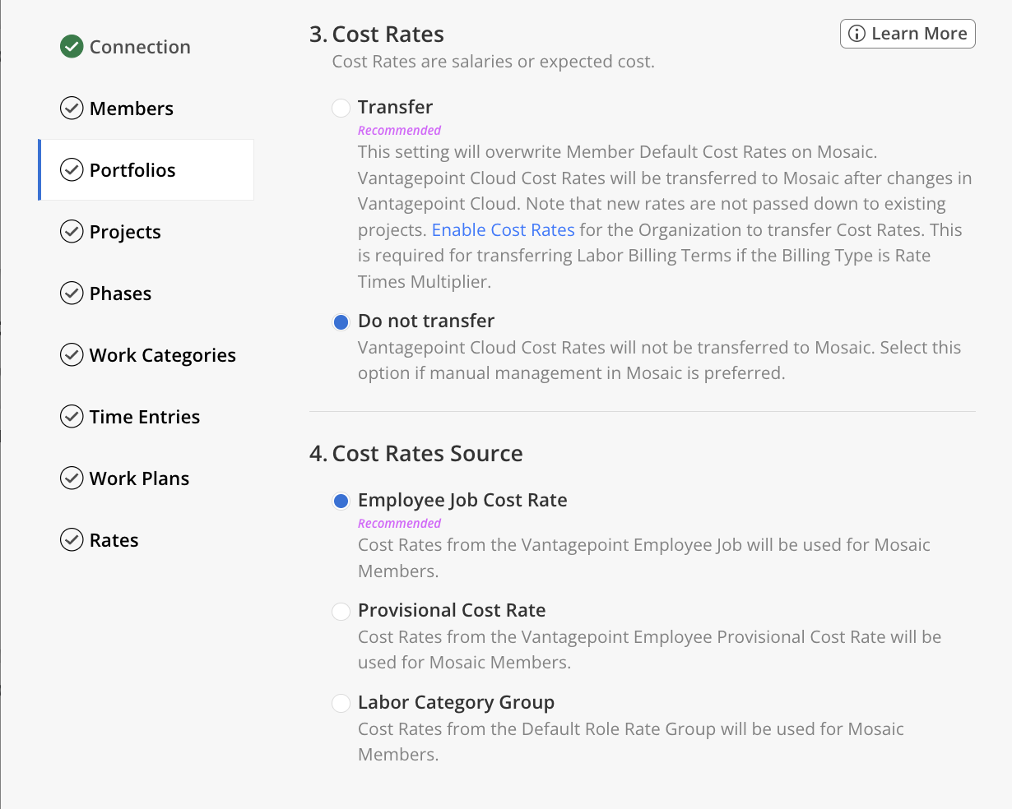Click the checkmark icon beside Work Plans
Viewport: 1012px width, 809px height.
click(x=72, y=478)
